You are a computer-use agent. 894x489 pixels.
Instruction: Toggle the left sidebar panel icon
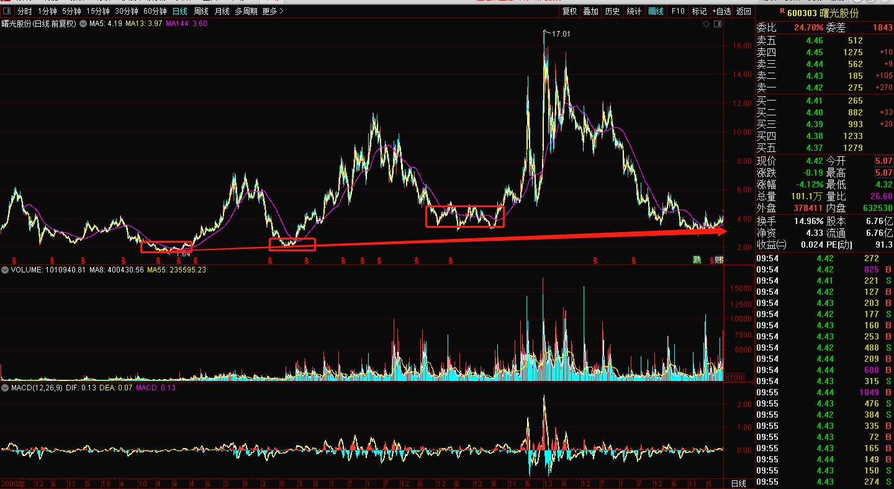coord(6,11)
